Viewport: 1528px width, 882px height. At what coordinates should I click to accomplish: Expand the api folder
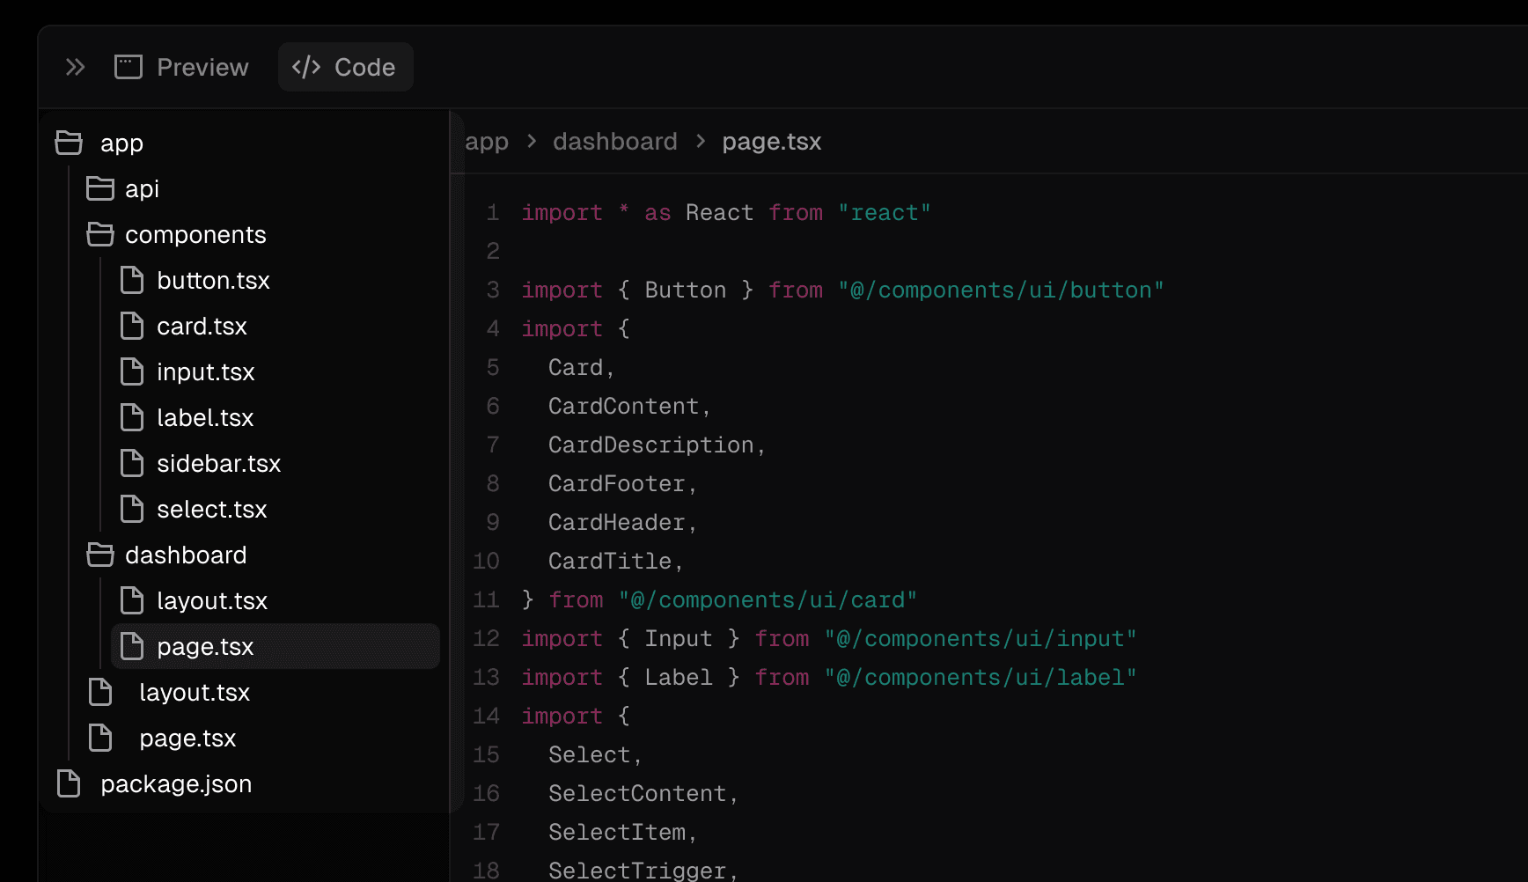click(142, 189)
